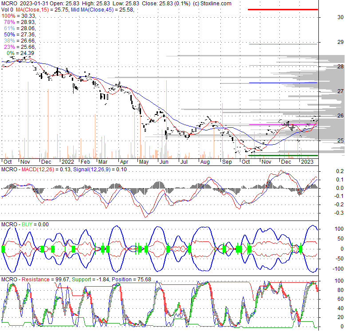345x331 pixels.
Task: Click the magenta 78% retracement line
Action: (283, 44)
